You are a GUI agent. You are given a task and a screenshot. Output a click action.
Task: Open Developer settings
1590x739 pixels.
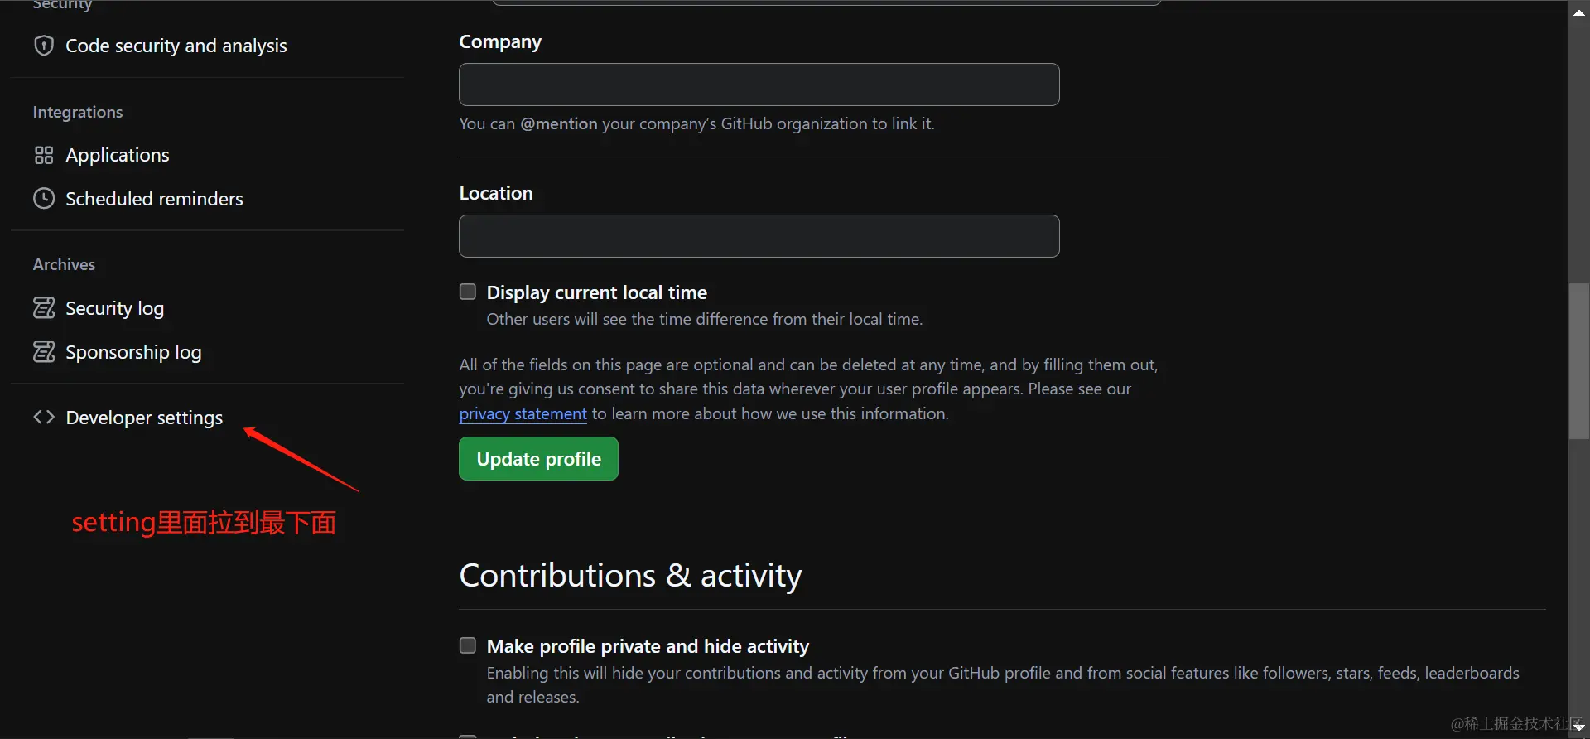144,418
